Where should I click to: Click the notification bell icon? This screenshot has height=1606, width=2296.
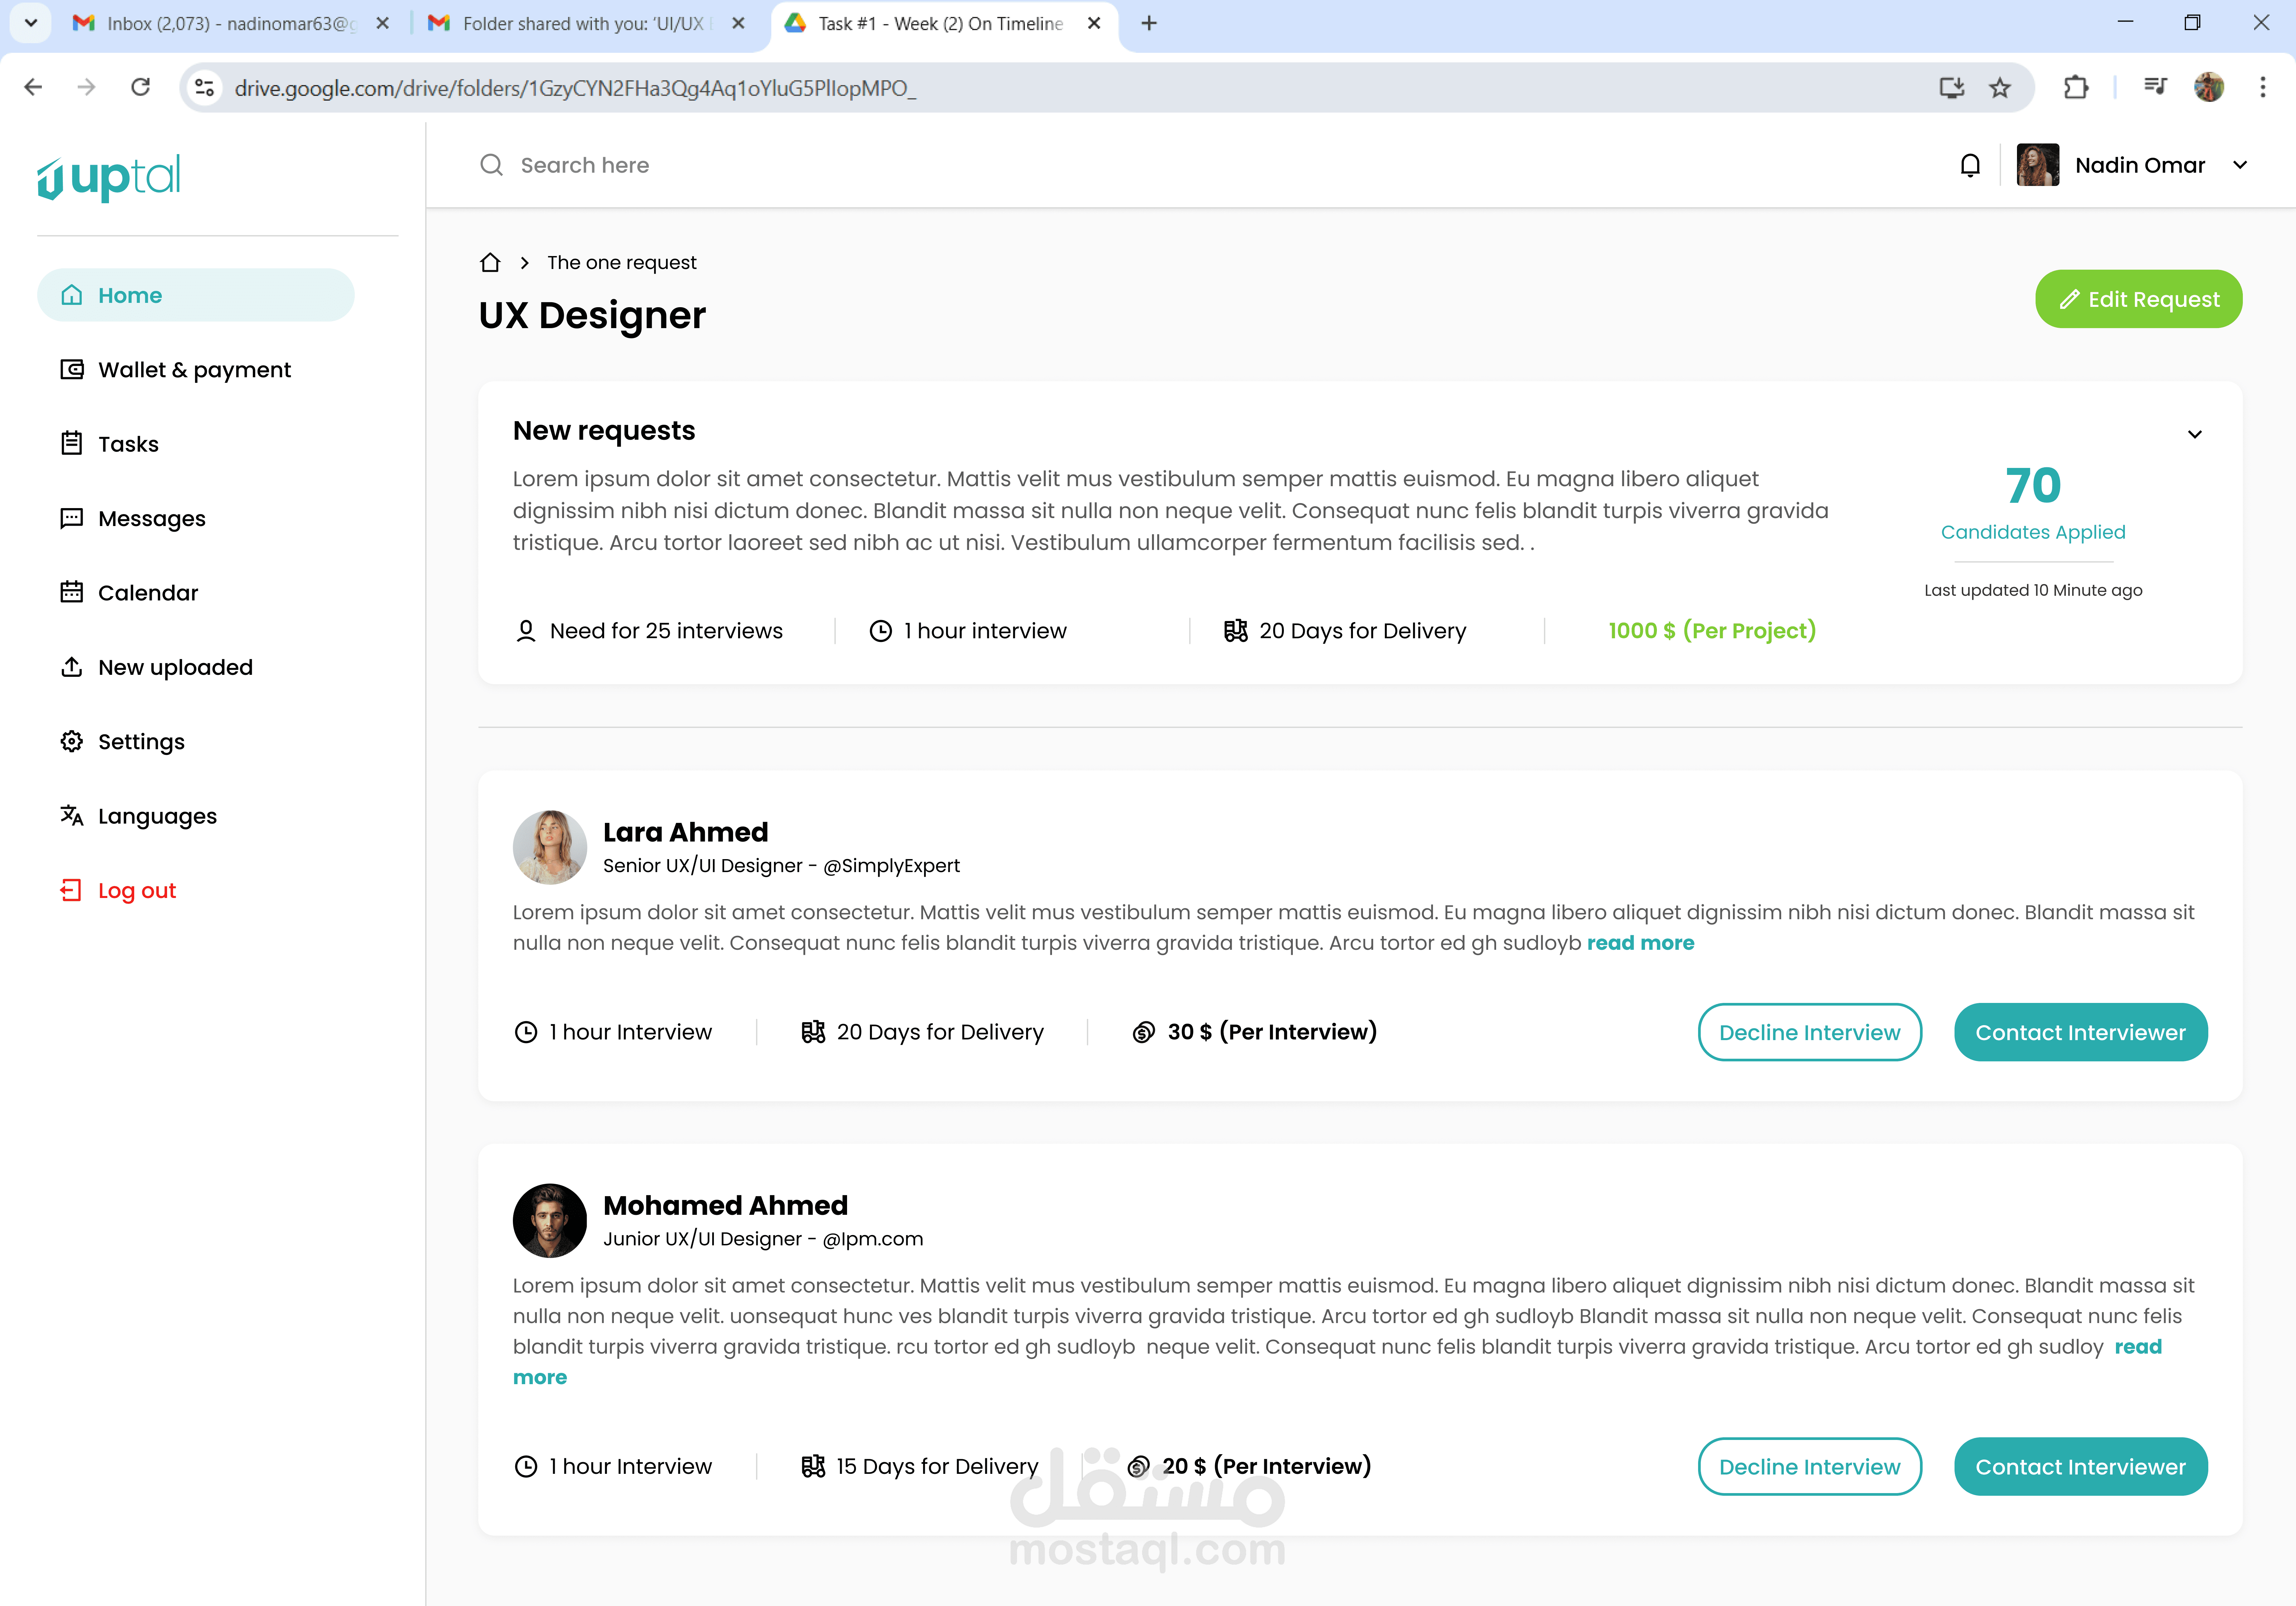coord(1970,165)
